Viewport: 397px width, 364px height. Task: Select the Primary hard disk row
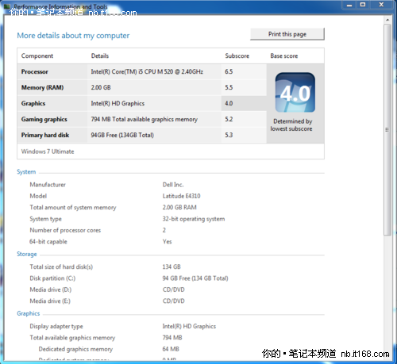(141, 135)
